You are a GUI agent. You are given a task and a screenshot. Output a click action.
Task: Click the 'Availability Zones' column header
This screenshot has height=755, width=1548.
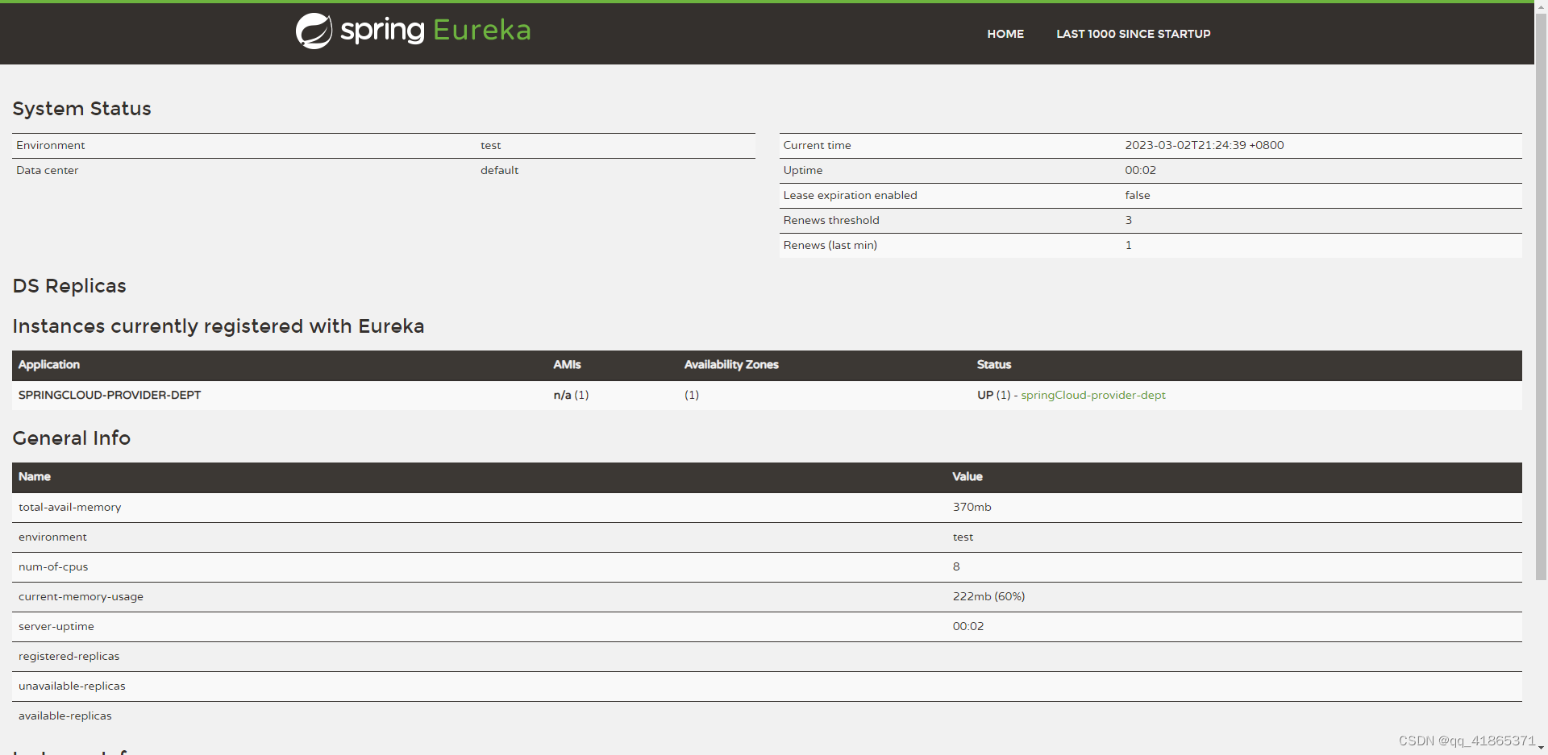pyautogui.click(x=731, y=365)
